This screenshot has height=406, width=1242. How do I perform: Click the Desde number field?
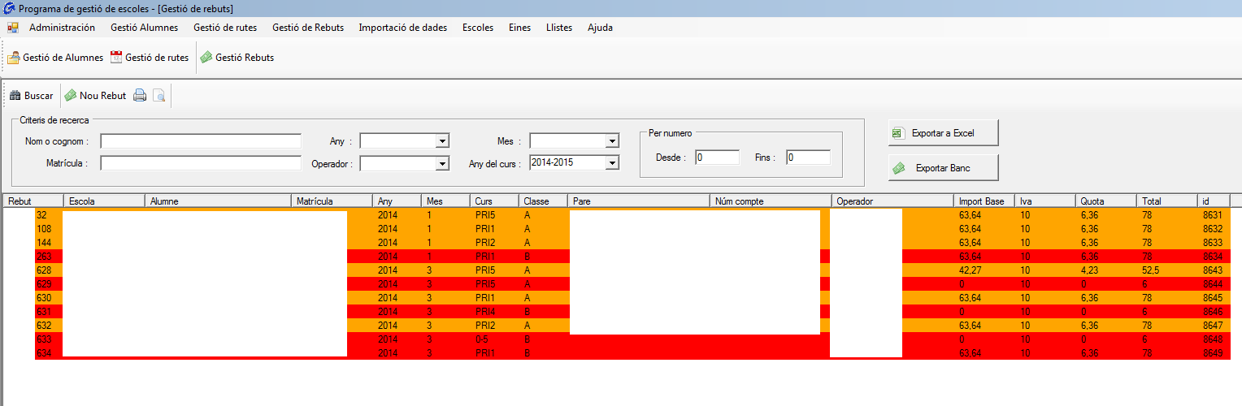716,158
